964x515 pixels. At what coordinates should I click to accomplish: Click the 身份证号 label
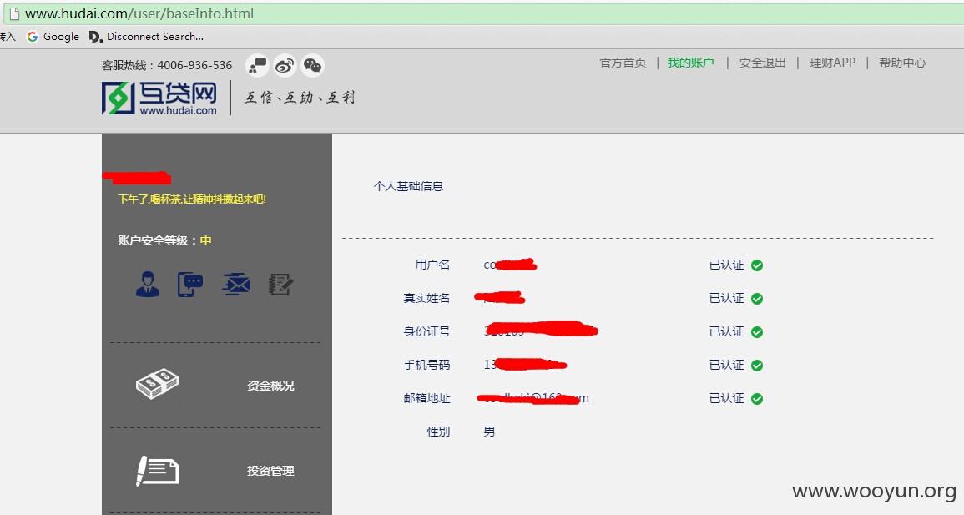tap(426, 332)
